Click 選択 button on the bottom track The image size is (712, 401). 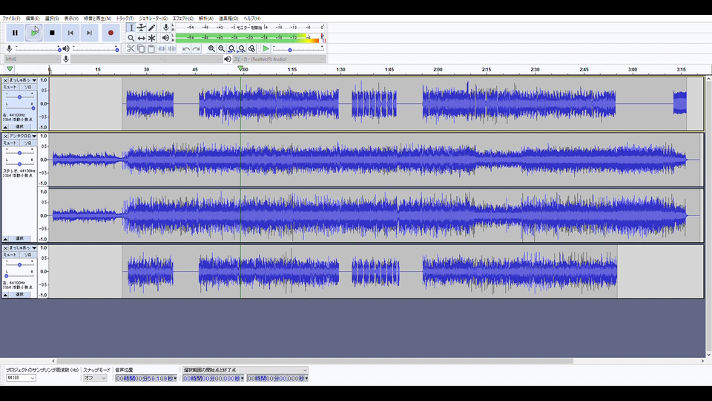tap(19, 295)
